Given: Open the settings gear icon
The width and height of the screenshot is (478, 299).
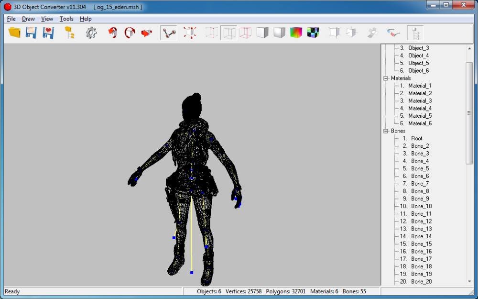Looking at the screenshot, I should 91,33.
